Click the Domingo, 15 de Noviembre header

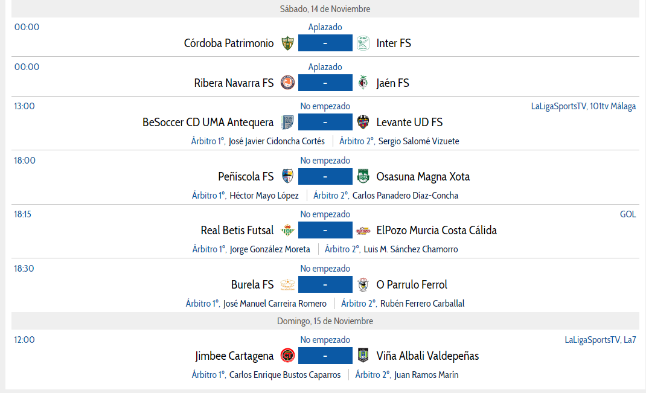(x=325, y=321)
